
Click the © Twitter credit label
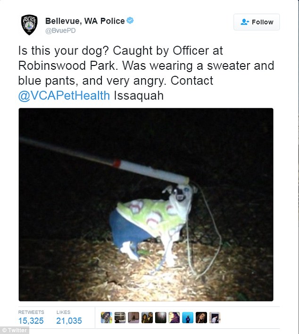pyautogui.click(x=14, y=330)
